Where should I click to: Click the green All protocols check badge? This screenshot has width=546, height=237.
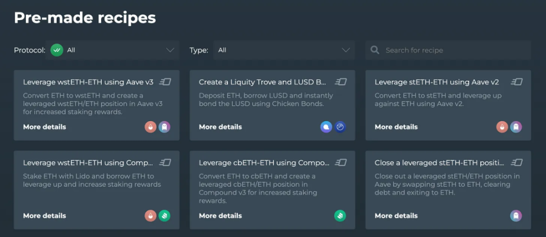click(x=56, y=50)
